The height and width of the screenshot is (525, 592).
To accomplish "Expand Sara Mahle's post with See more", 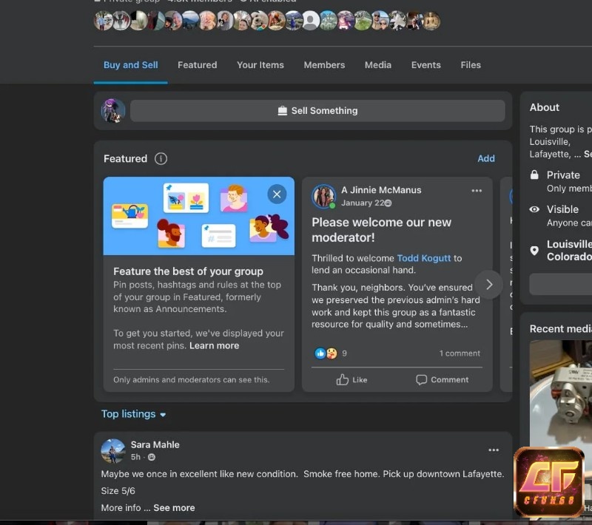I will (174, 508).
